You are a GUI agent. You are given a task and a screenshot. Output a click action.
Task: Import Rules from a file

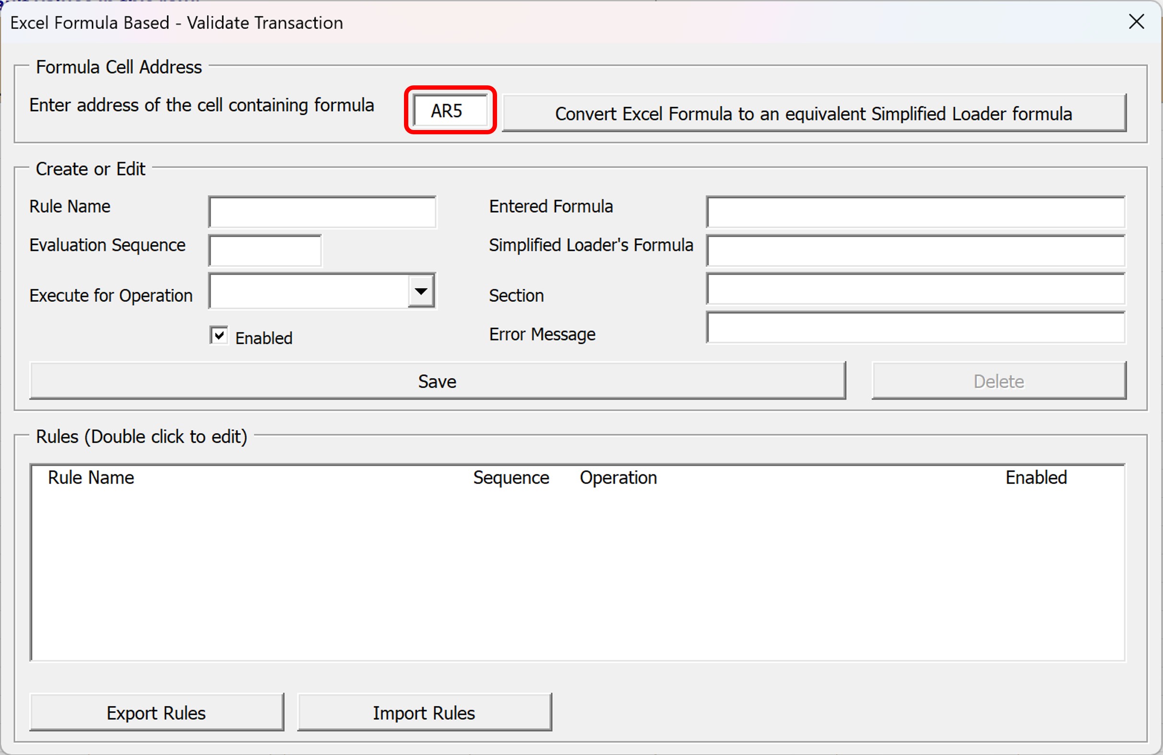pos(424,712)
